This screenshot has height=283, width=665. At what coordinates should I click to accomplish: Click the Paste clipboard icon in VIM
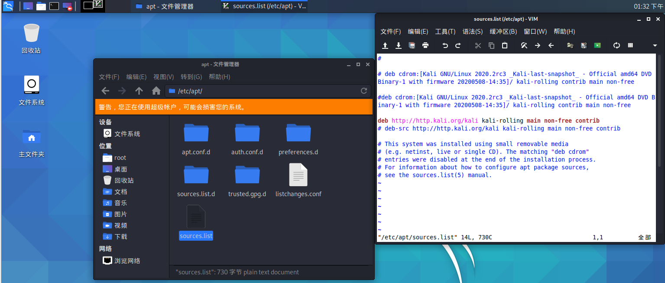(505, 45)
